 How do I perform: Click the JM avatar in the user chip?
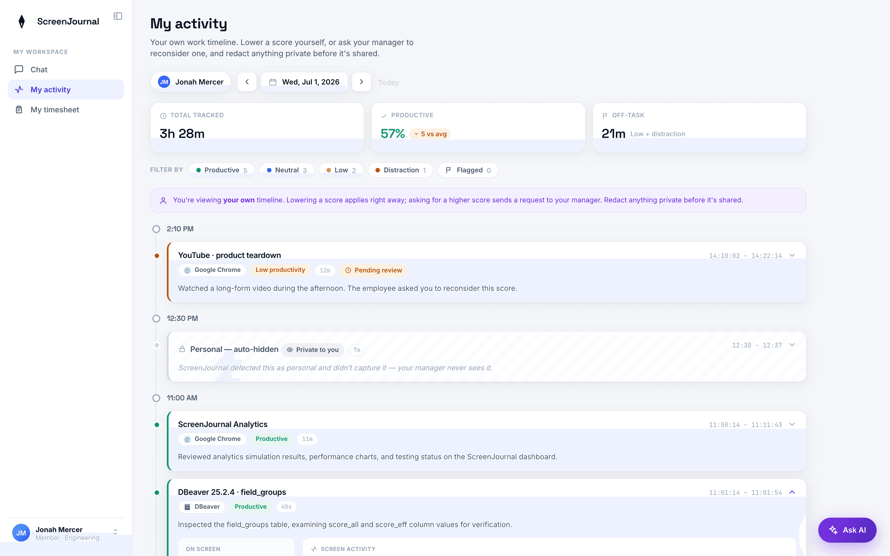click(164, 82)
